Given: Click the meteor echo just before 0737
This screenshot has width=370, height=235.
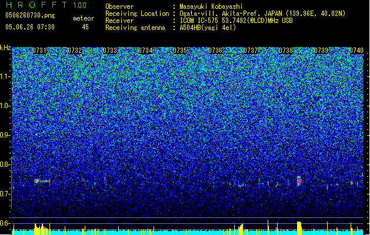Looking at the screenshot, I should click(241, 185).
